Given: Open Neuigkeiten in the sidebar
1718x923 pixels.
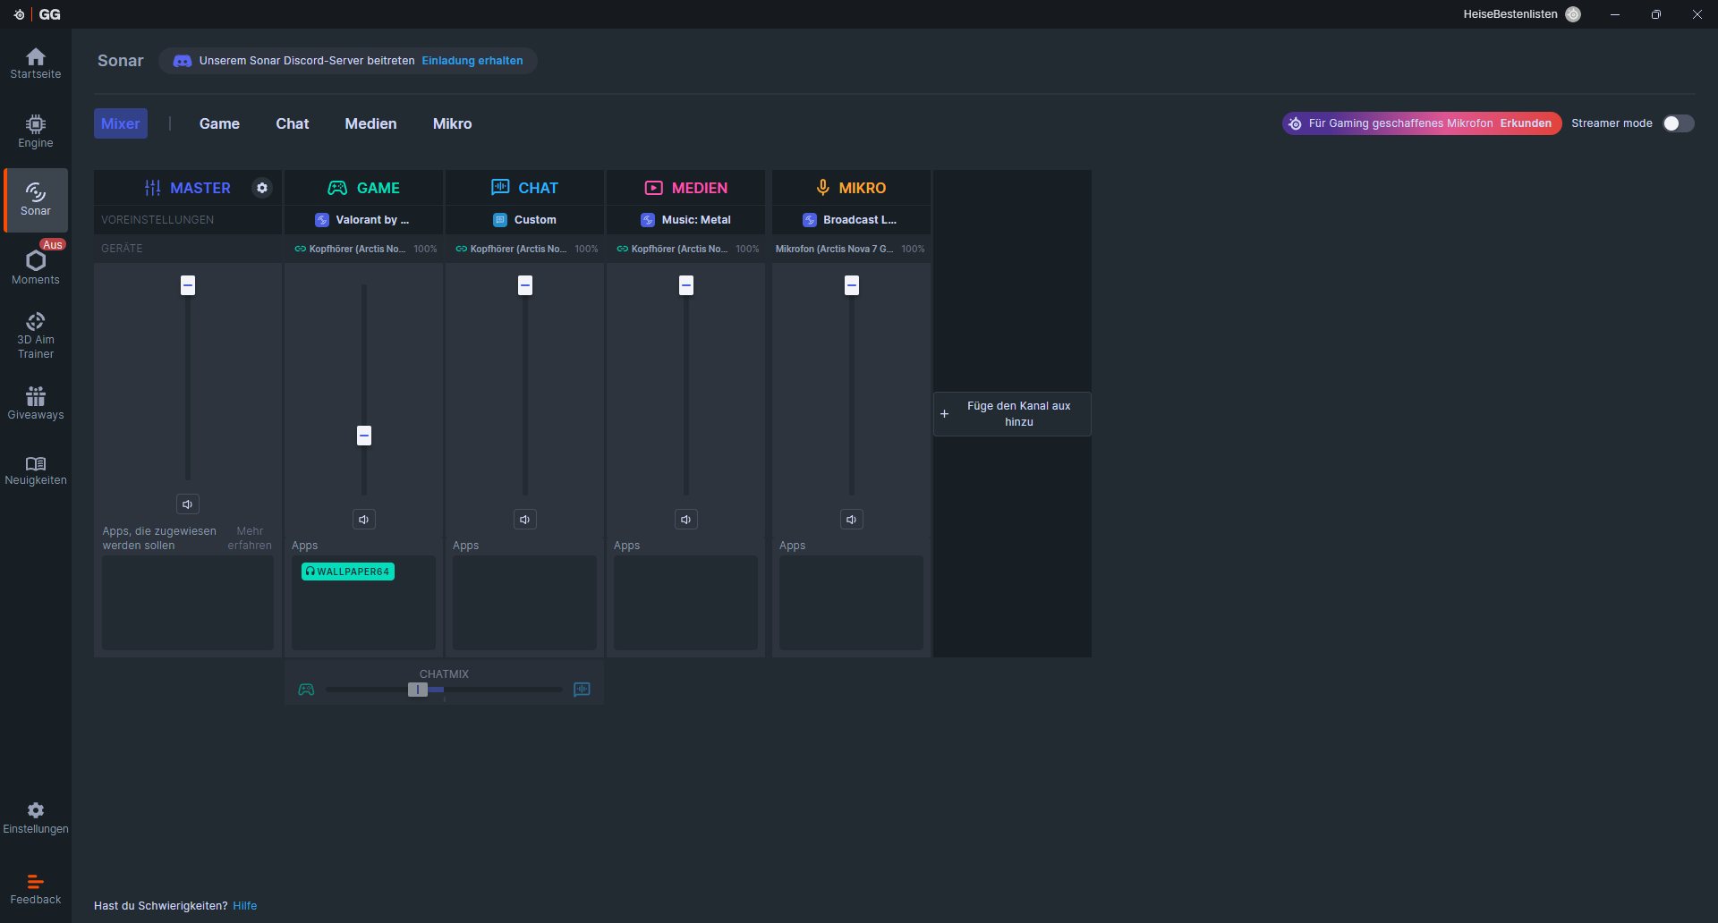Looking at the screenshot, I should 36,470.
